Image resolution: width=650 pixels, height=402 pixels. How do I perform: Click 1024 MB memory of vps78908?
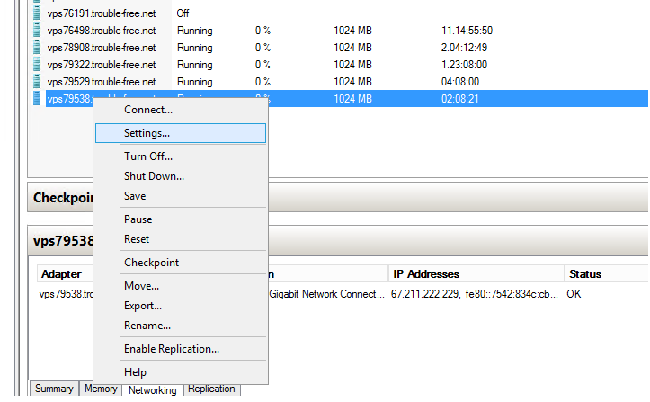(x=352, y=48)
